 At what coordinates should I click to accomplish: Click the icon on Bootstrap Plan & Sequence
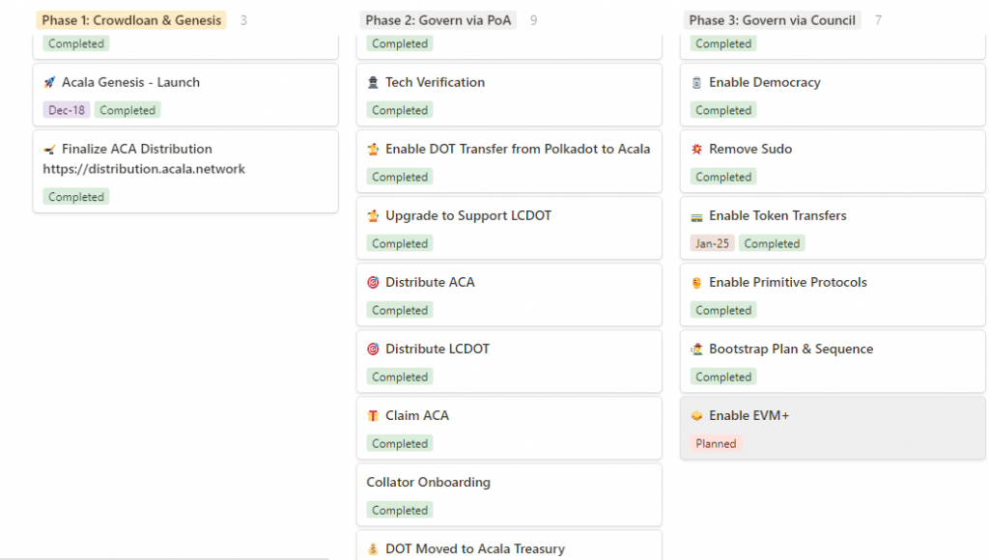point(697,350)
